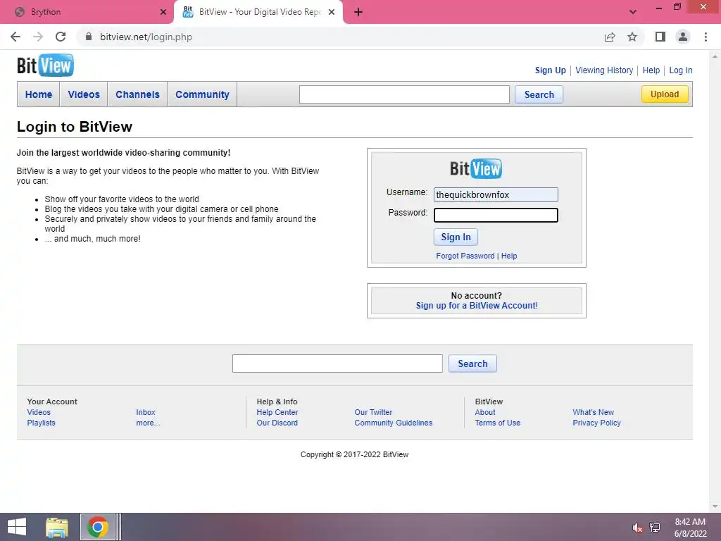
Task: Click the BitView logo in login box
Action: click(476, 168)
